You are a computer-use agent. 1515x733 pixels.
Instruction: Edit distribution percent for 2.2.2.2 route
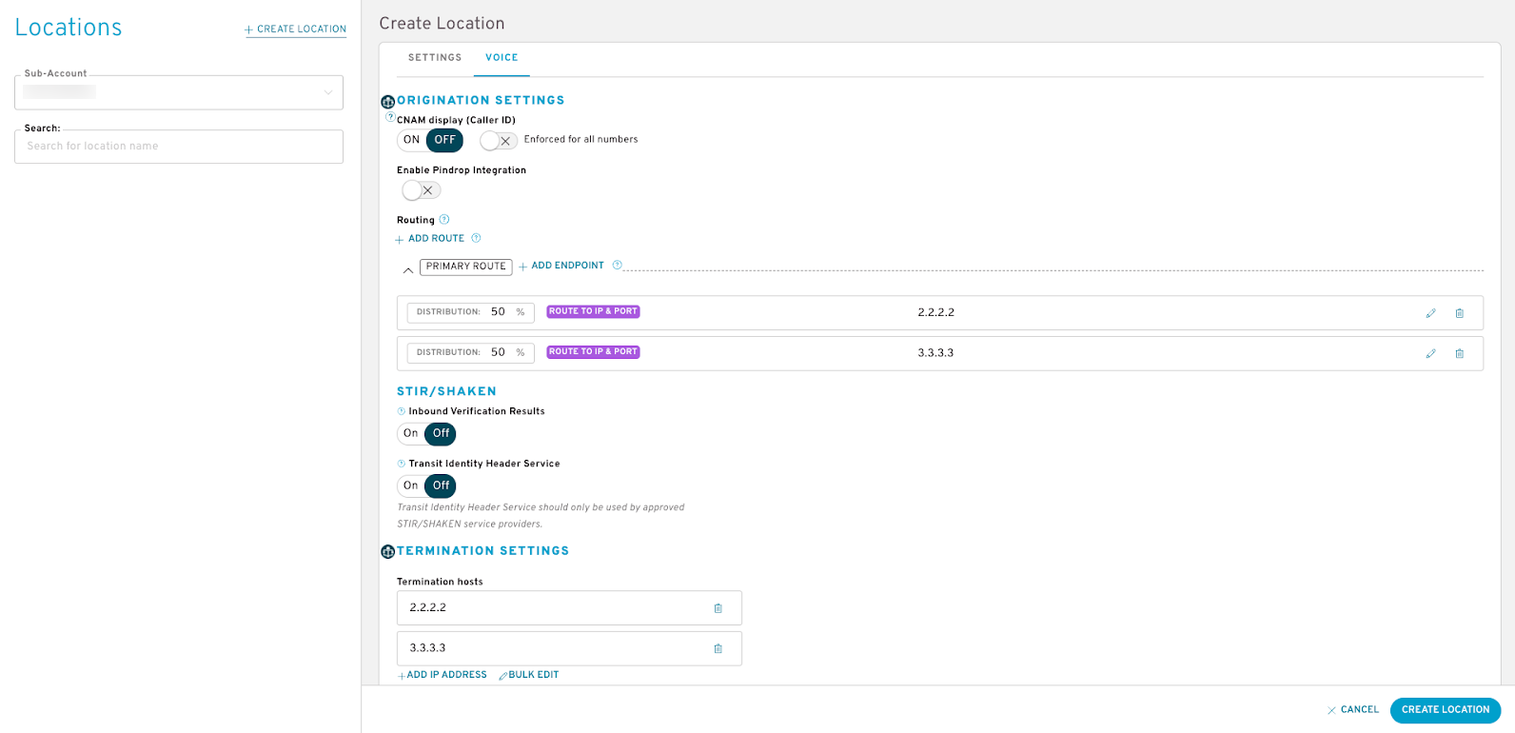[471, 312]
